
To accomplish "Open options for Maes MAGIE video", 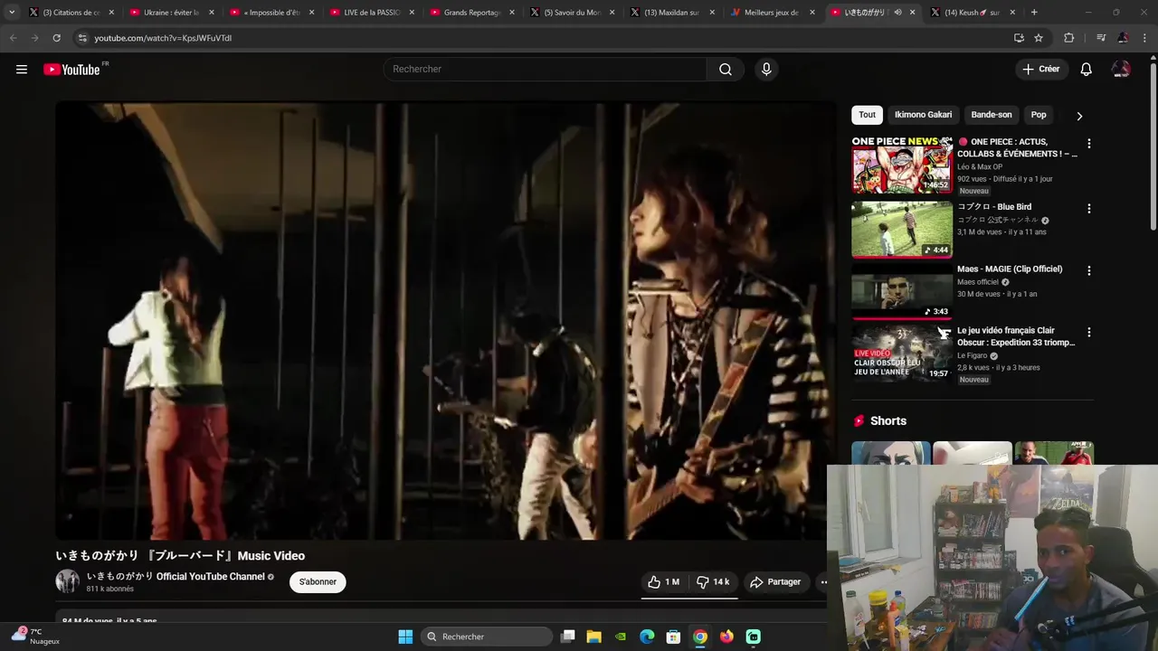I will (x=1088, y=270).
